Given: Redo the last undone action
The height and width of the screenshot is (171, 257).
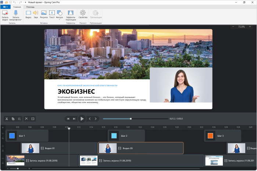Looking at the screenshot, I should [20, 2].
